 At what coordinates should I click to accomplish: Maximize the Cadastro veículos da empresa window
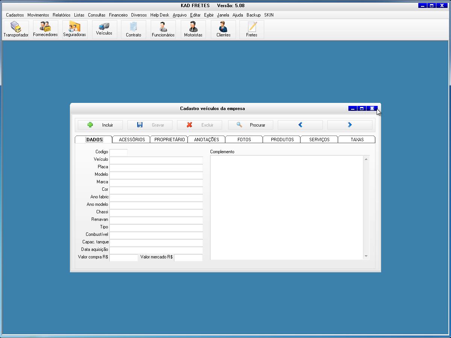coord(362,109)
